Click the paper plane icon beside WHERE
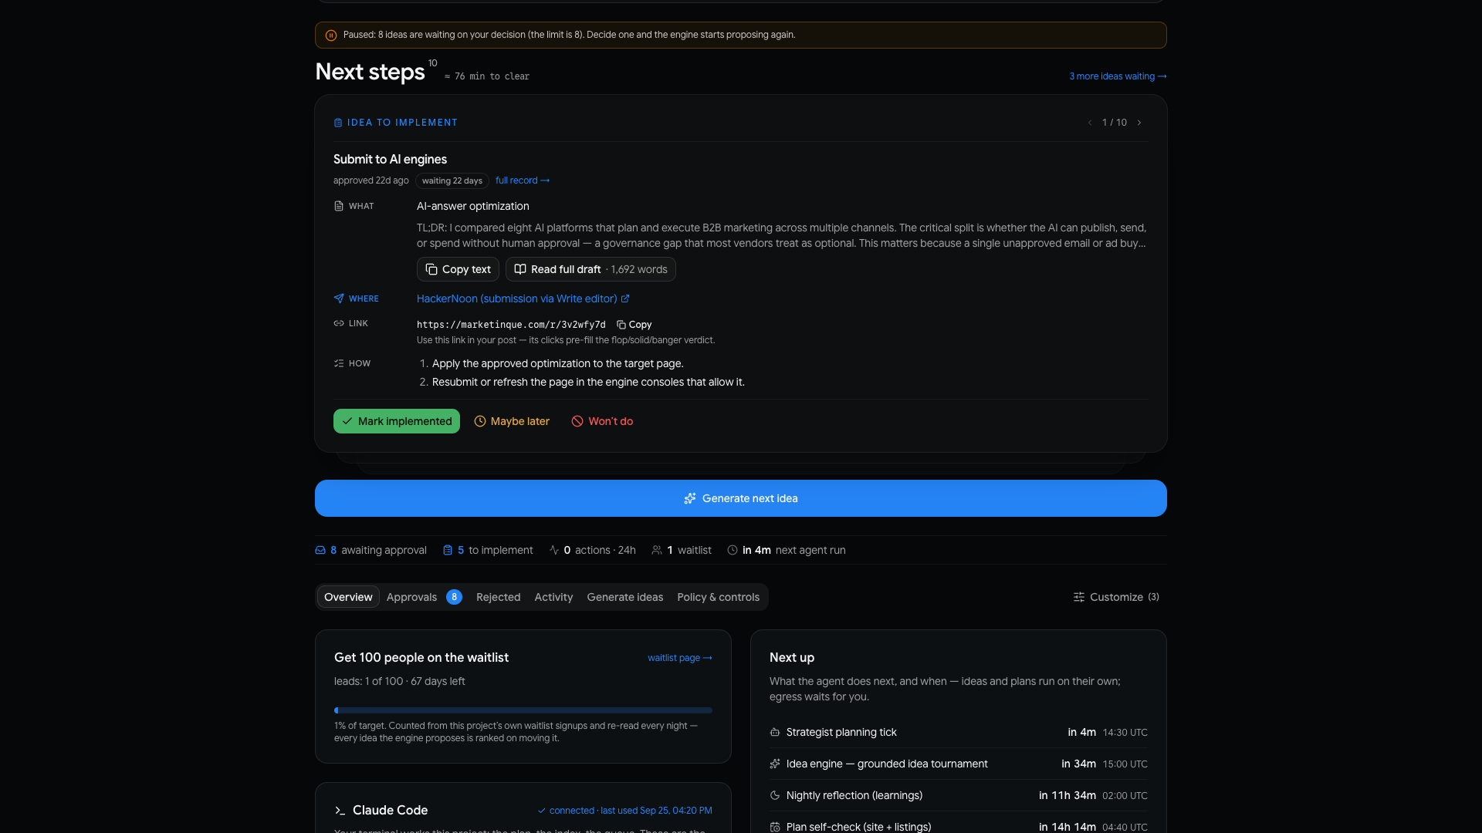This screenshot has width=1482, height=833. coord(339,298)
